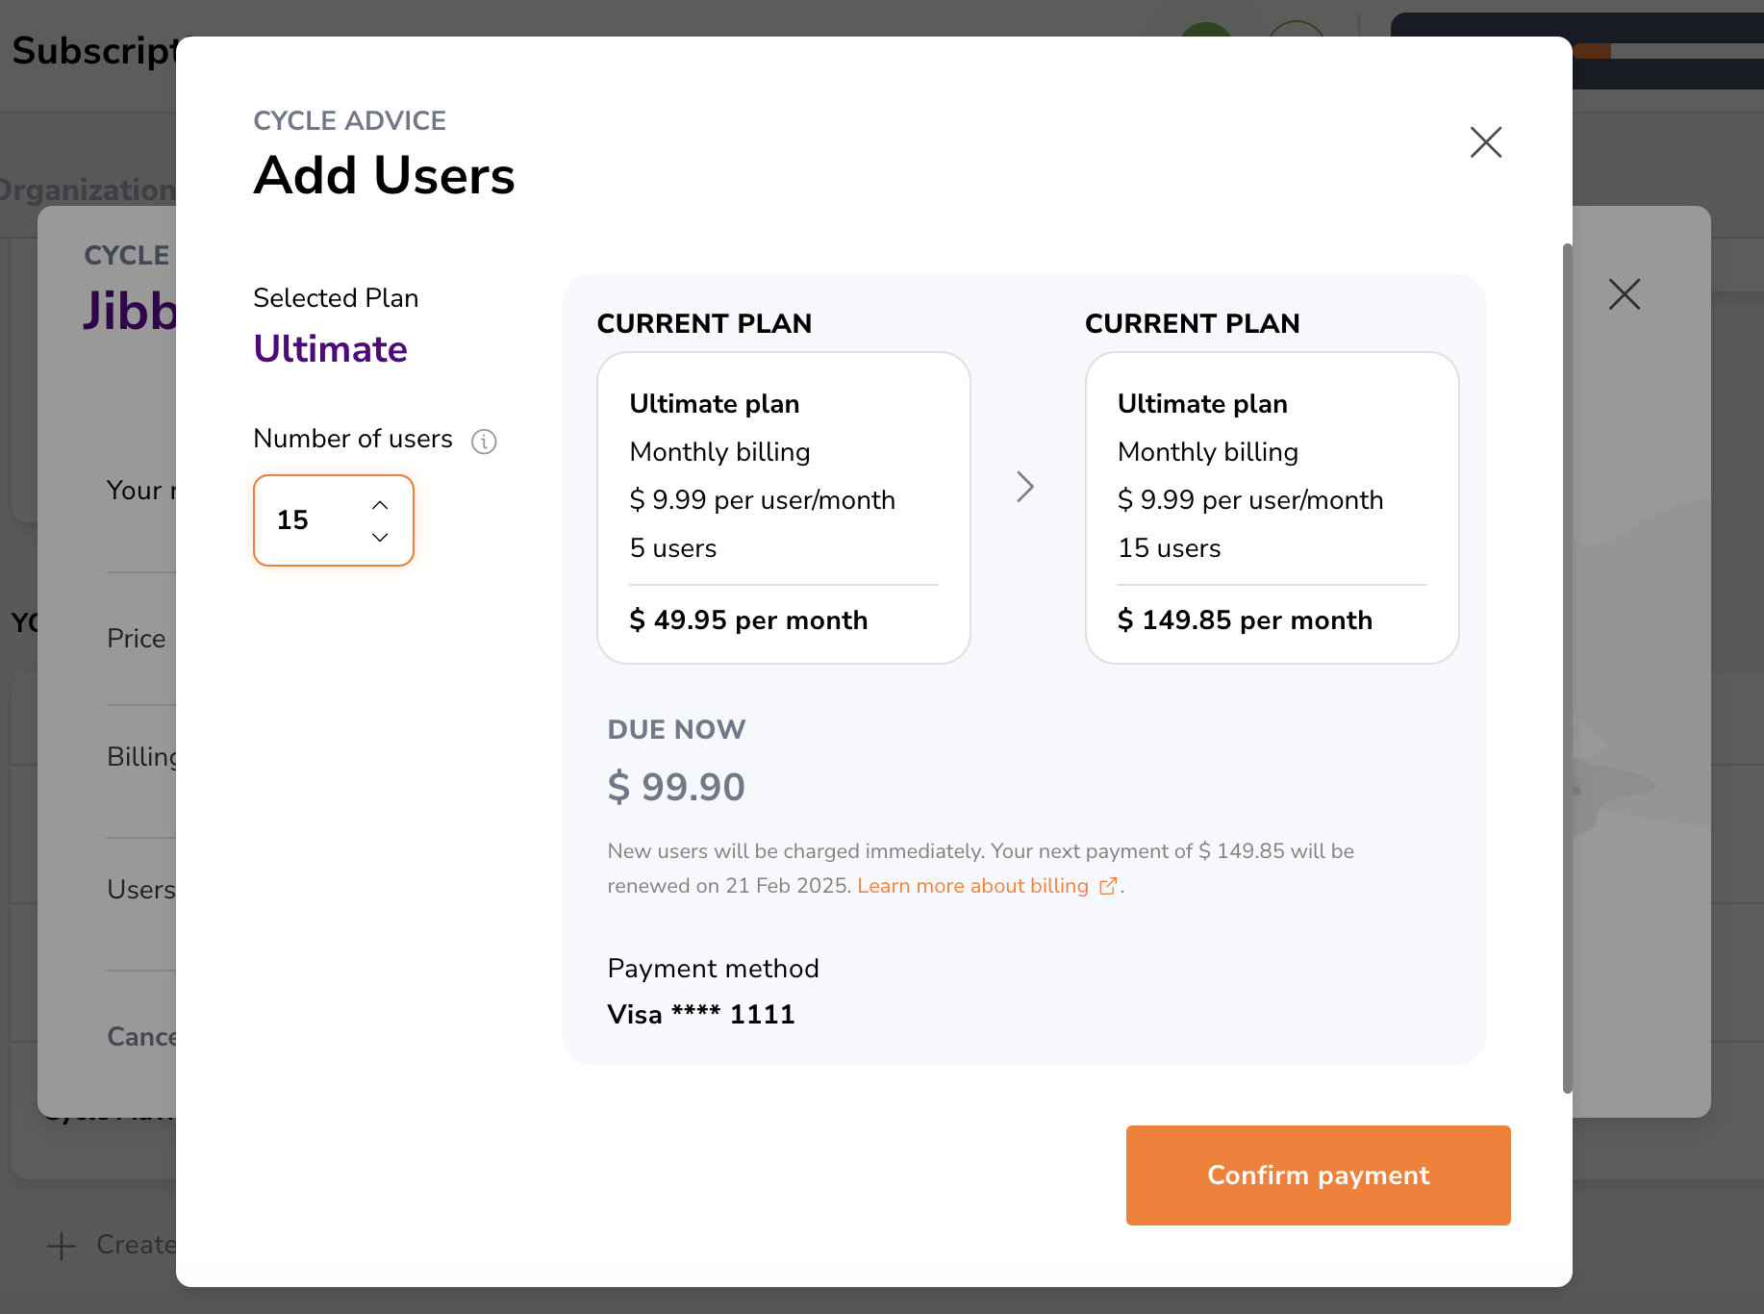
Task: Increase user count with up arrow
Action: pos(380,505)
